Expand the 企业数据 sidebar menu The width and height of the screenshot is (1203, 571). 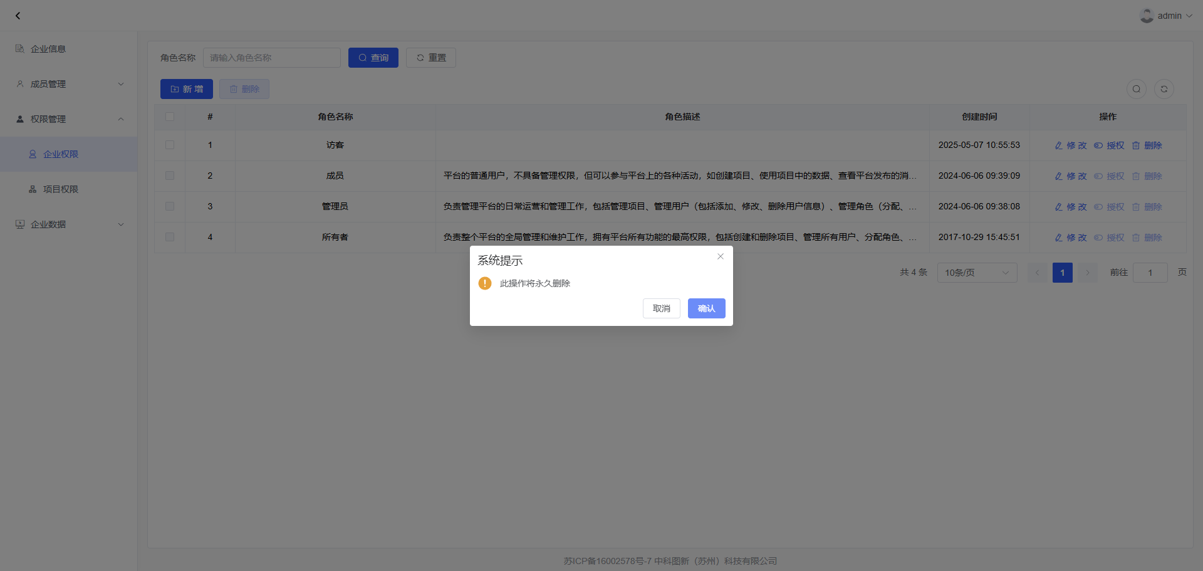click(x=69, y=224)
